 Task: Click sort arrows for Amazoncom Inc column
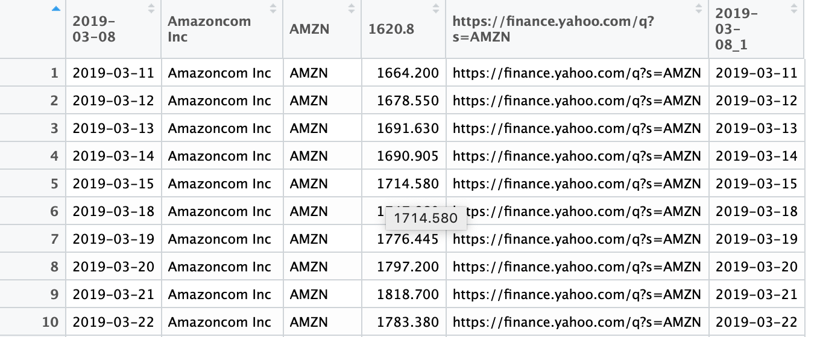273,9
